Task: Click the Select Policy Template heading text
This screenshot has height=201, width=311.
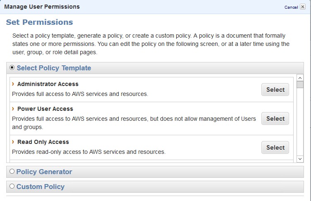Action: (x=54, y=68)
